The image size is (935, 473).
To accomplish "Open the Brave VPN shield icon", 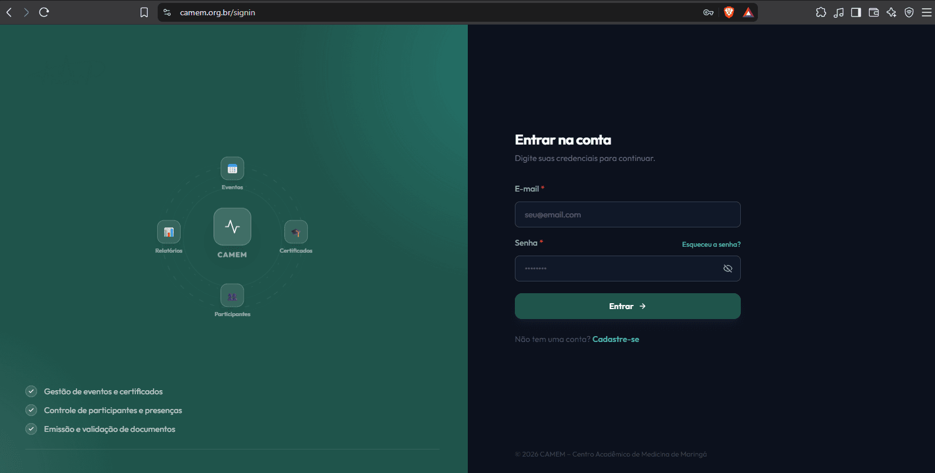I will pos(909,12).
